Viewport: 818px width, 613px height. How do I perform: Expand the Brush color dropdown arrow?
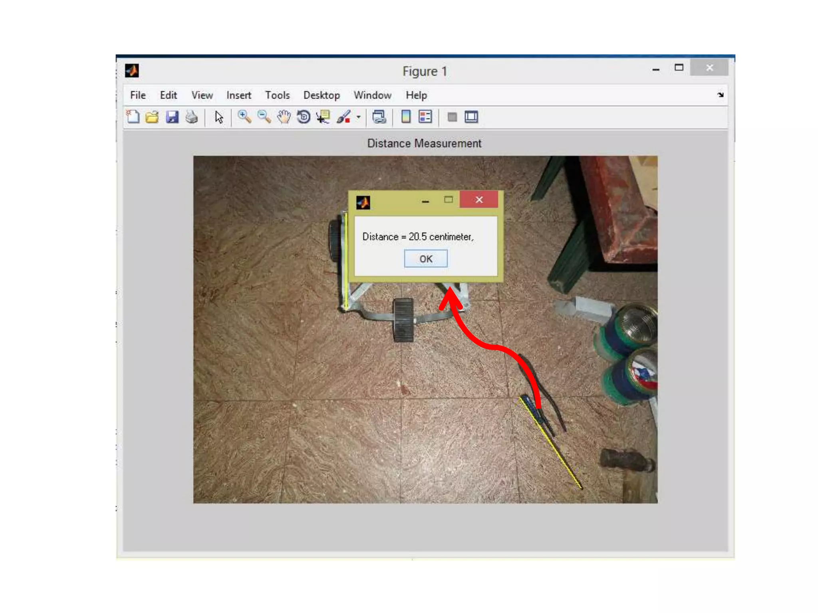(x=358, y=117)
